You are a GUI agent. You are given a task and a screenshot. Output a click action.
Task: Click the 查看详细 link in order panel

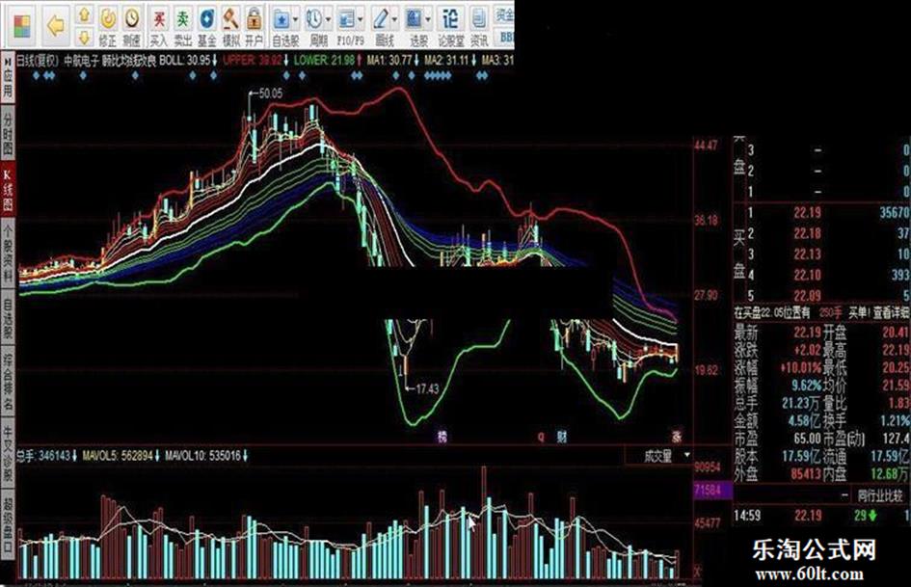pos(892,312)
